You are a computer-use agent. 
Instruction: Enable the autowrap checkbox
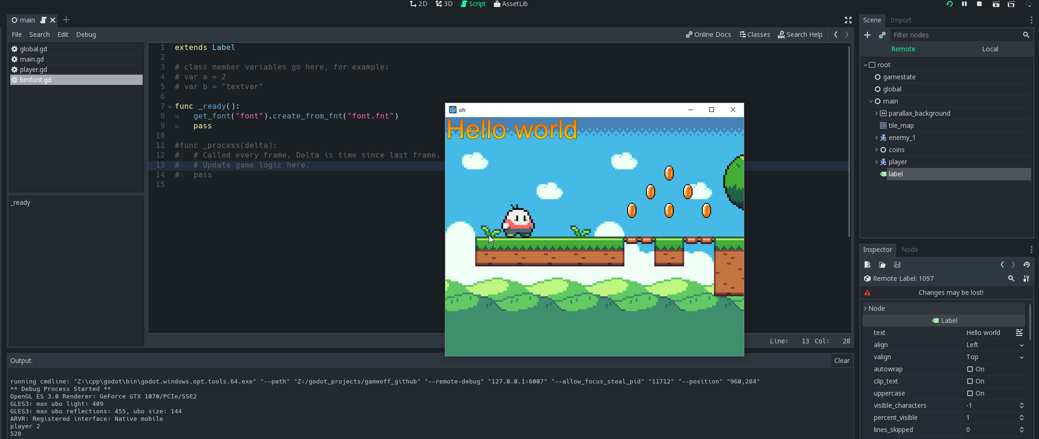click(x=970, y=369)
